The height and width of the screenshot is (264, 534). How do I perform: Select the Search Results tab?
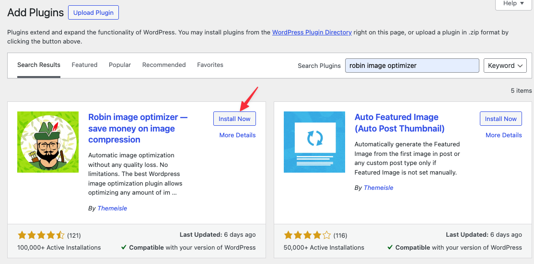pyautogui.click(x=39, y=65)
